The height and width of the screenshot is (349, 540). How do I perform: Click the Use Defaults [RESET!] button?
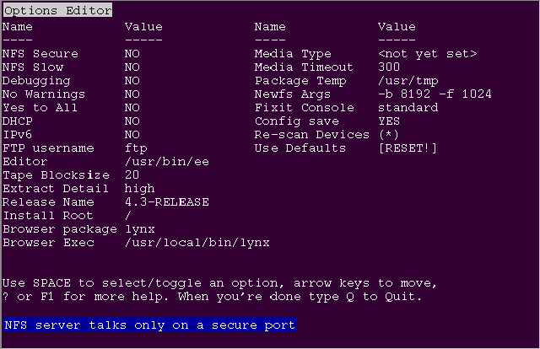[408, 148]
